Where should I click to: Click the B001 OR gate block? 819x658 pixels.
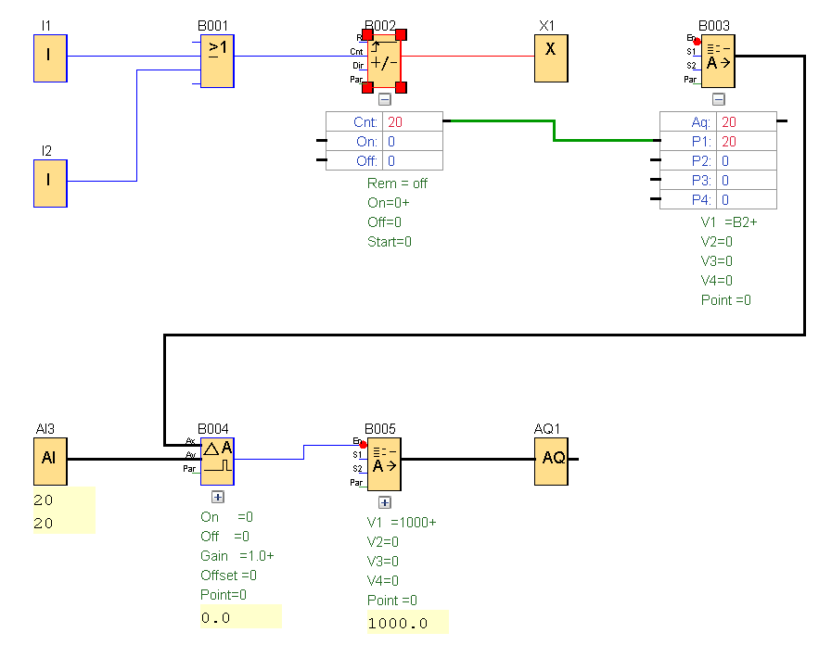click(x=217, y=61)
